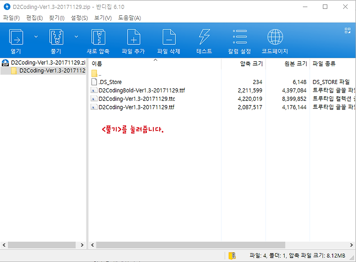Image resolution: width=356 pixels, height=262 pixels.
Task: Open the 설정(S) menu
Action: 80,18
